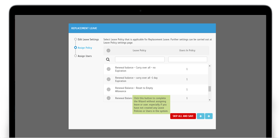Click the Leave Policy filter input field
Screen dimensions: 280x138
click(140, 59)
